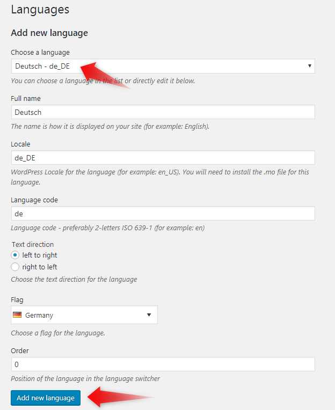The image size is (335, 410).
Task: Click the "Add new language" button
Action: (x=46, y=398)
